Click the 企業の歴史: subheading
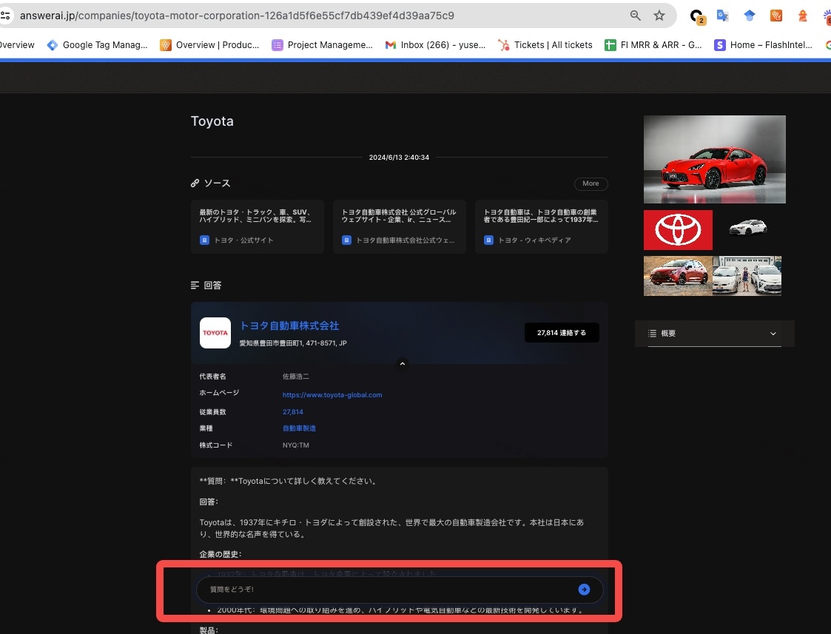831x634 pixels. click(221, 555)
